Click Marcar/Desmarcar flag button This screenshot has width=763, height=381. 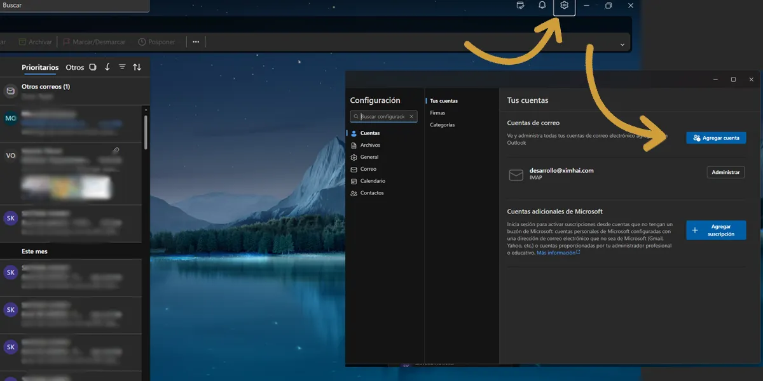(x=94, y=42)
